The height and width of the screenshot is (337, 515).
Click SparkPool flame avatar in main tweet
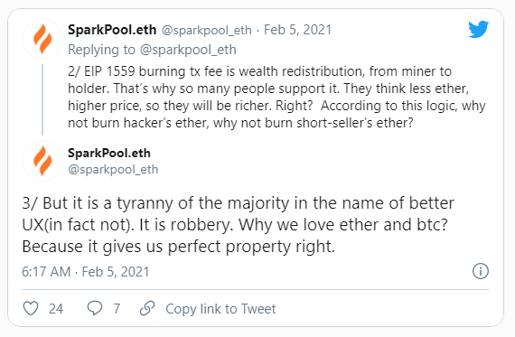click(x=42, y=161)
